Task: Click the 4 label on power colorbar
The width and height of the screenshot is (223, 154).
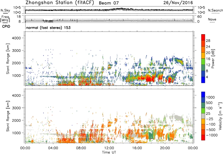Action: tap(207, 77)
